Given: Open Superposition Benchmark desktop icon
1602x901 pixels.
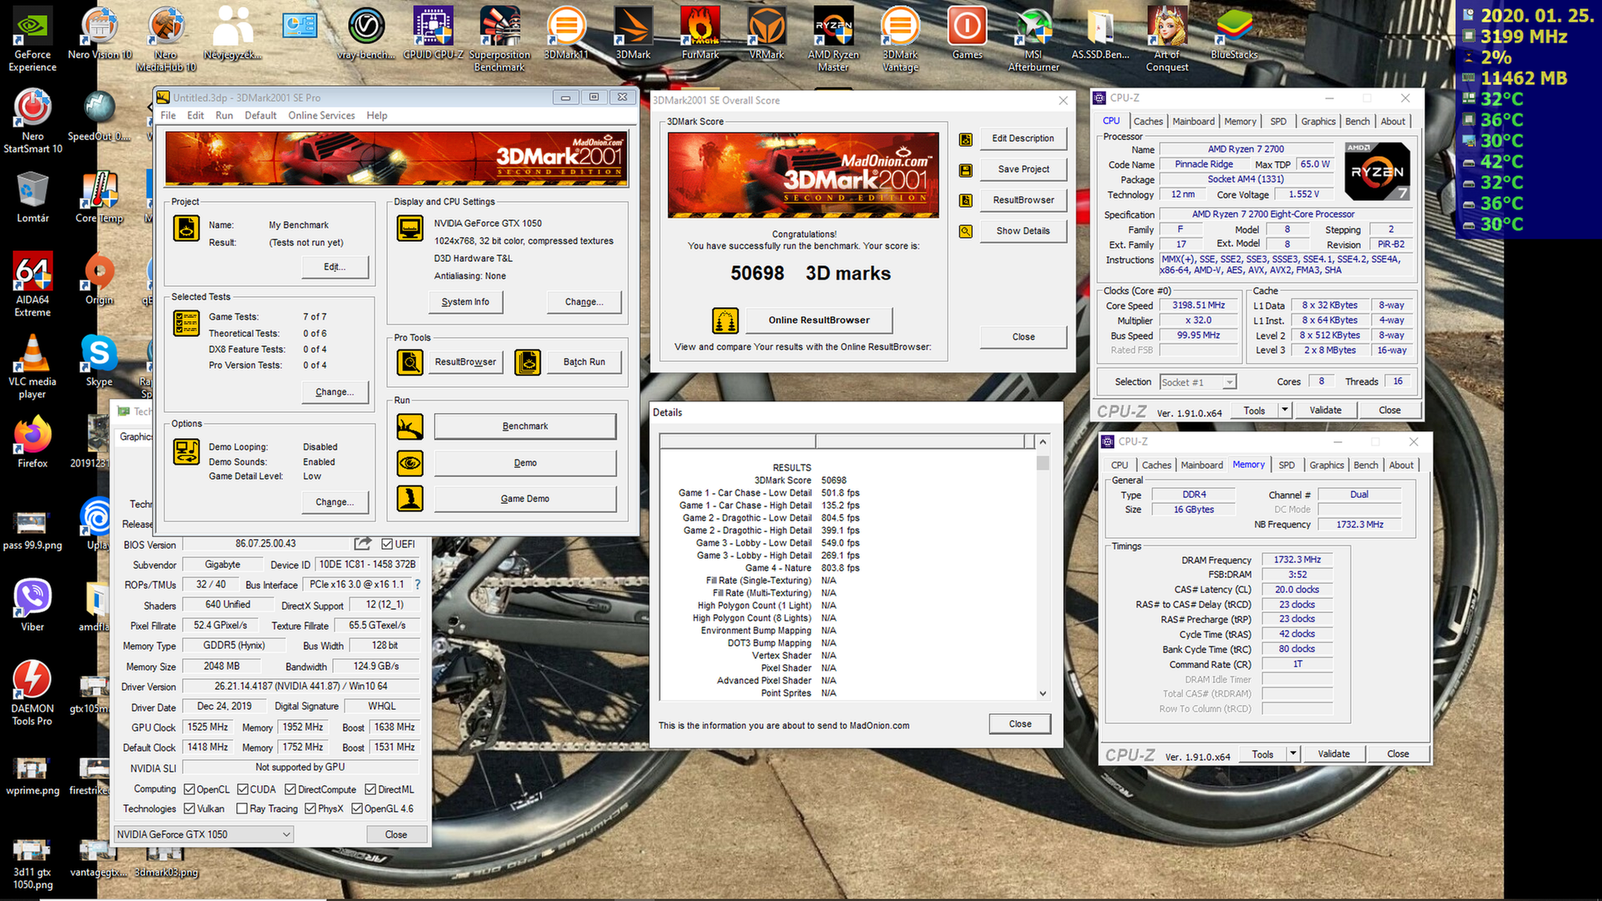Looking at the screenshot, I should (500, 38).
